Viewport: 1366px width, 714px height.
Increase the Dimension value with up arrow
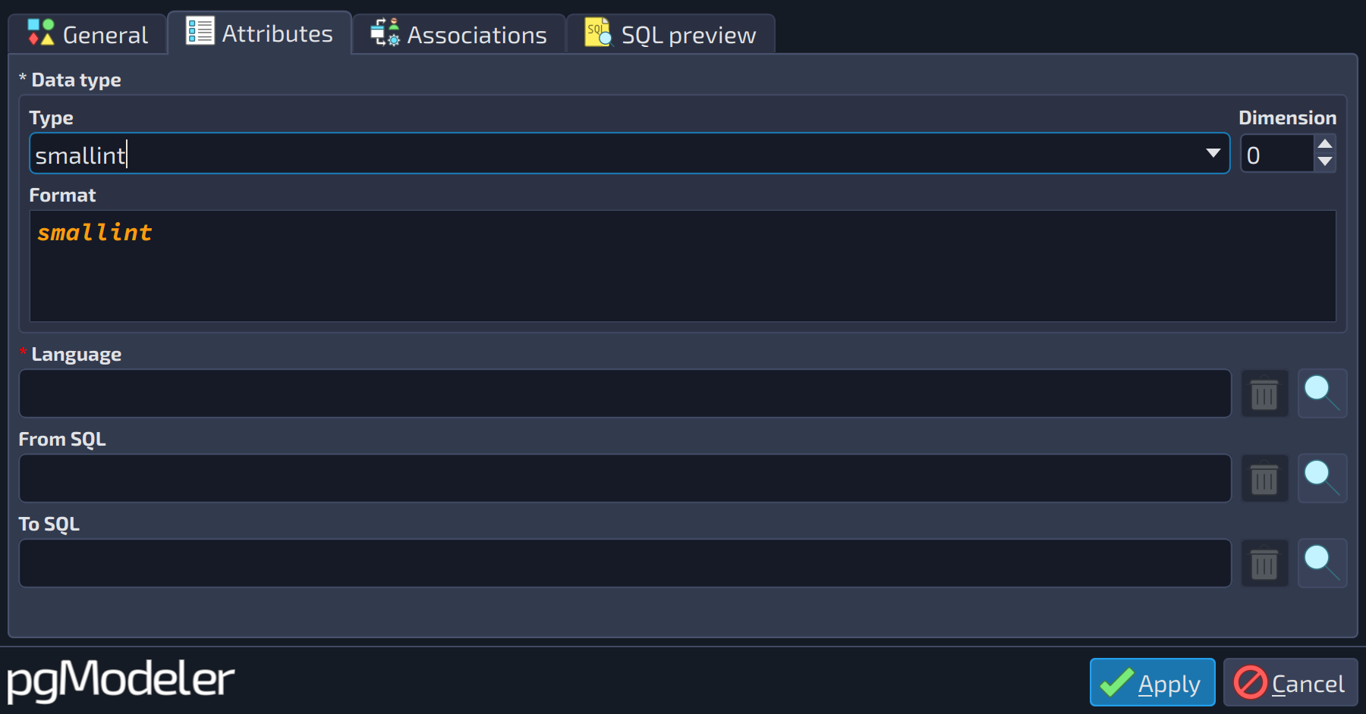click(1325, 144)
